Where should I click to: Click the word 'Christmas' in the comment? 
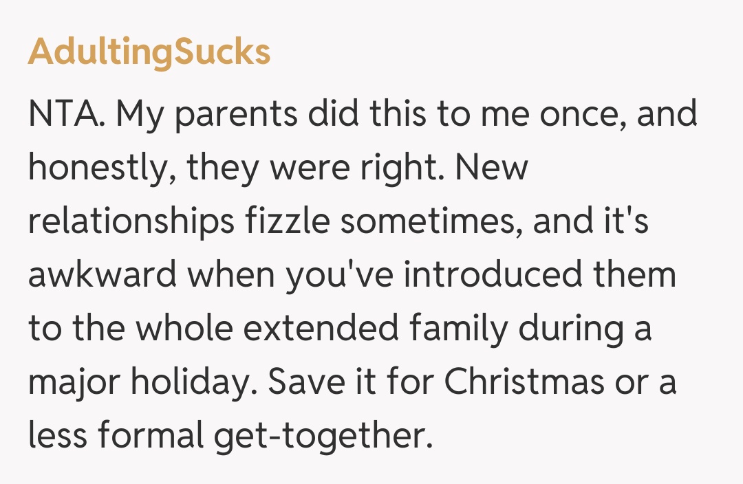point(524,382)
